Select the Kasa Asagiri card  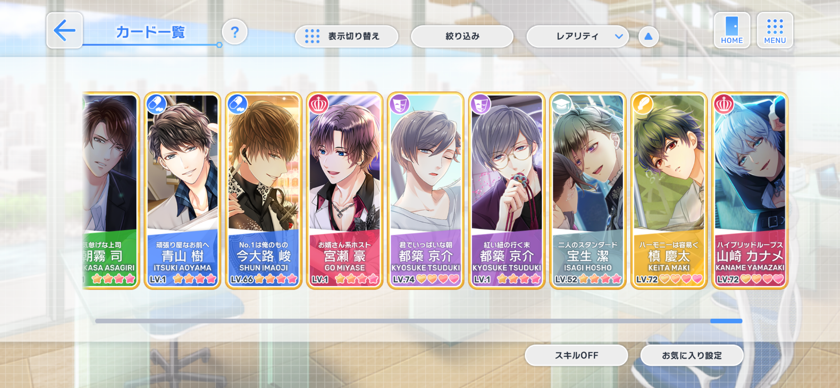click(x=111, y=191)
